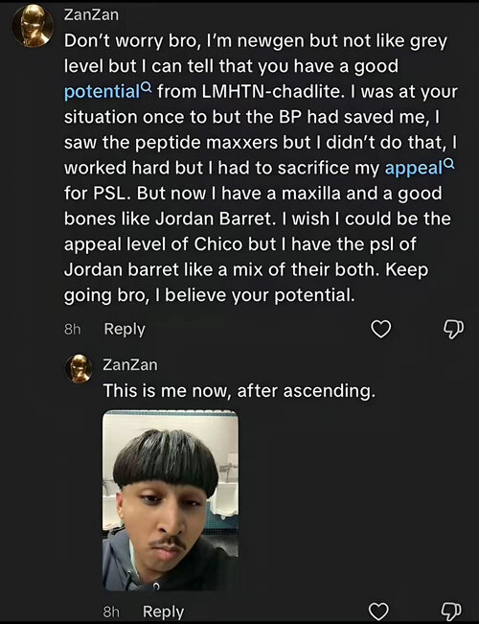The width and height of the screenshot is (479, 624).
Task: Dislike the 'after ascending' reply
Action: pos(452,611)
